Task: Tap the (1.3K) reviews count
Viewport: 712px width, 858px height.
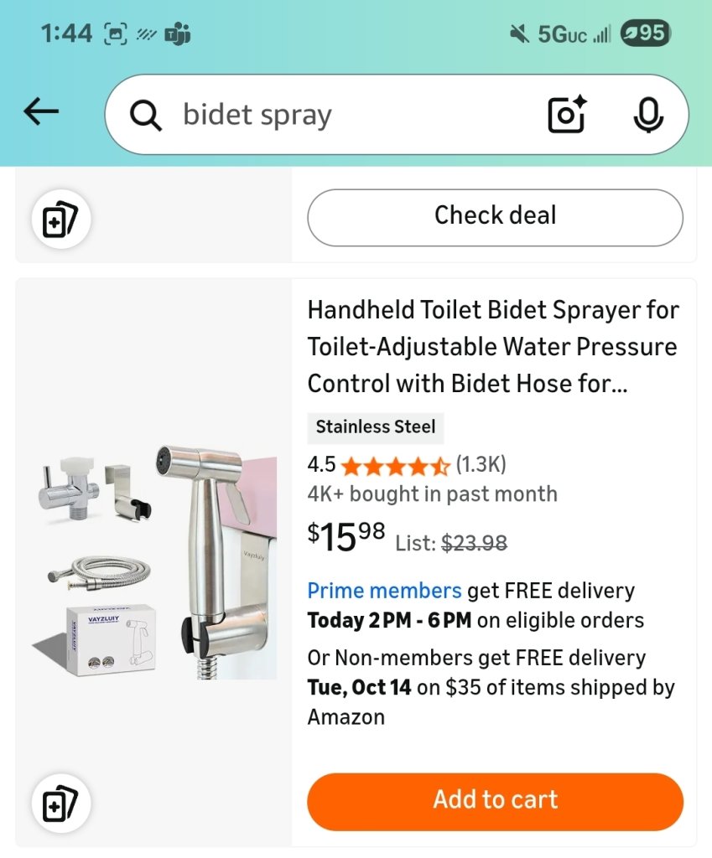Action: [x=481, y=465]
